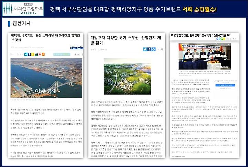
Task: Click Facebook square icon in left article toolbar
Action: click(29, 54)
